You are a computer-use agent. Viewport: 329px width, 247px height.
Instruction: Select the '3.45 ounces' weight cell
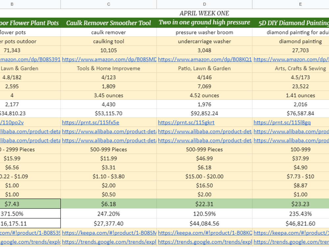coord(109,96)
